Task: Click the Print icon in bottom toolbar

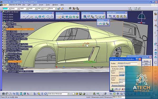Action: tap(84, 94)
